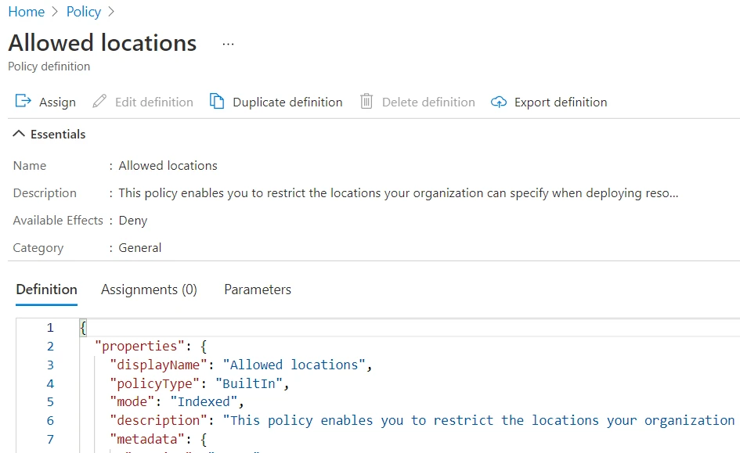Select the General category value
This screenshot has height=453, width=740.
(x=141, y=247)
